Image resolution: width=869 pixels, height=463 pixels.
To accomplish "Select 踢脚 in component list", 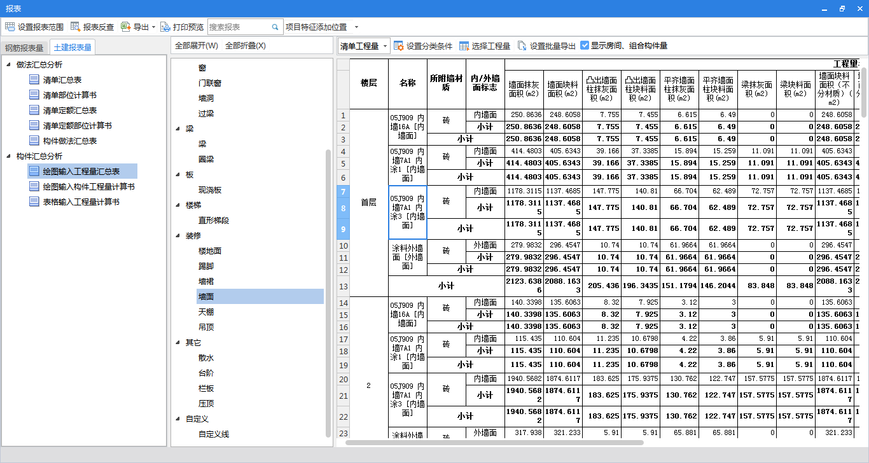I will 206,266.
